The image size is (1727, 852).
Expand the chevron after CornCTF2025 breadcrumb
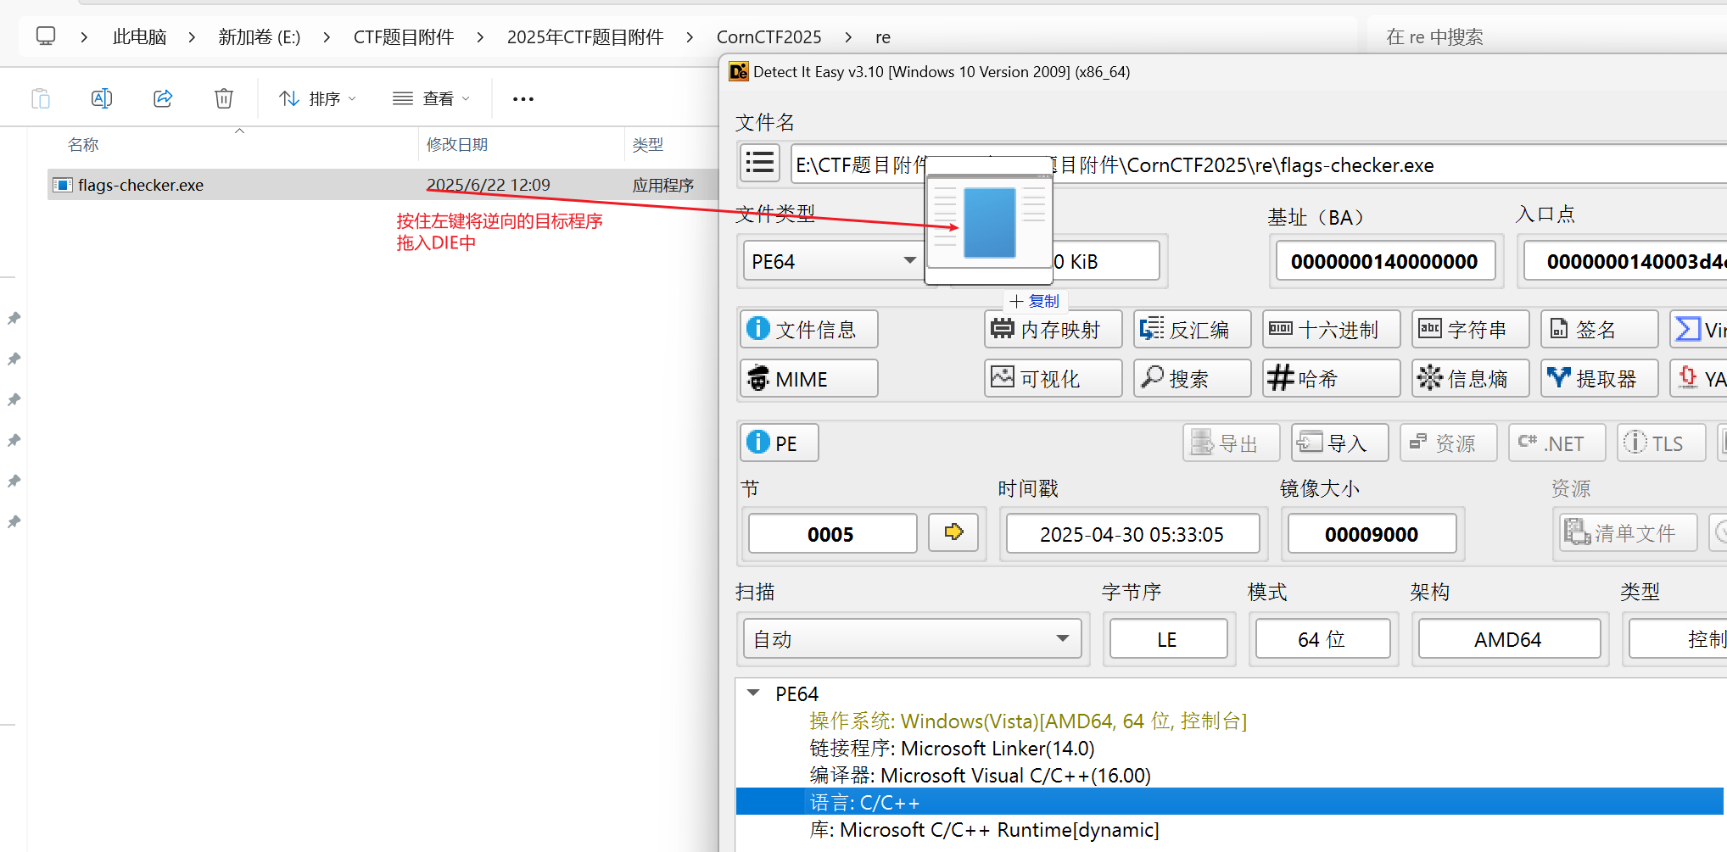point(848,36)
